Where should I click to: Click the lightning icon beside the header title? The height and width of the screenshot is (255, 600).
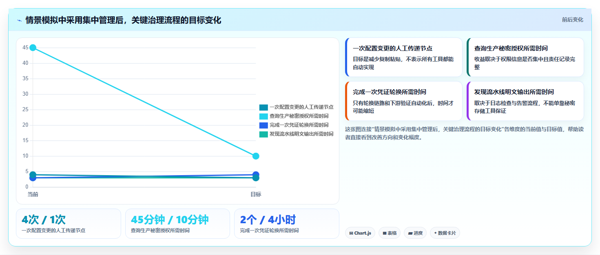click(x=19, y=20)
